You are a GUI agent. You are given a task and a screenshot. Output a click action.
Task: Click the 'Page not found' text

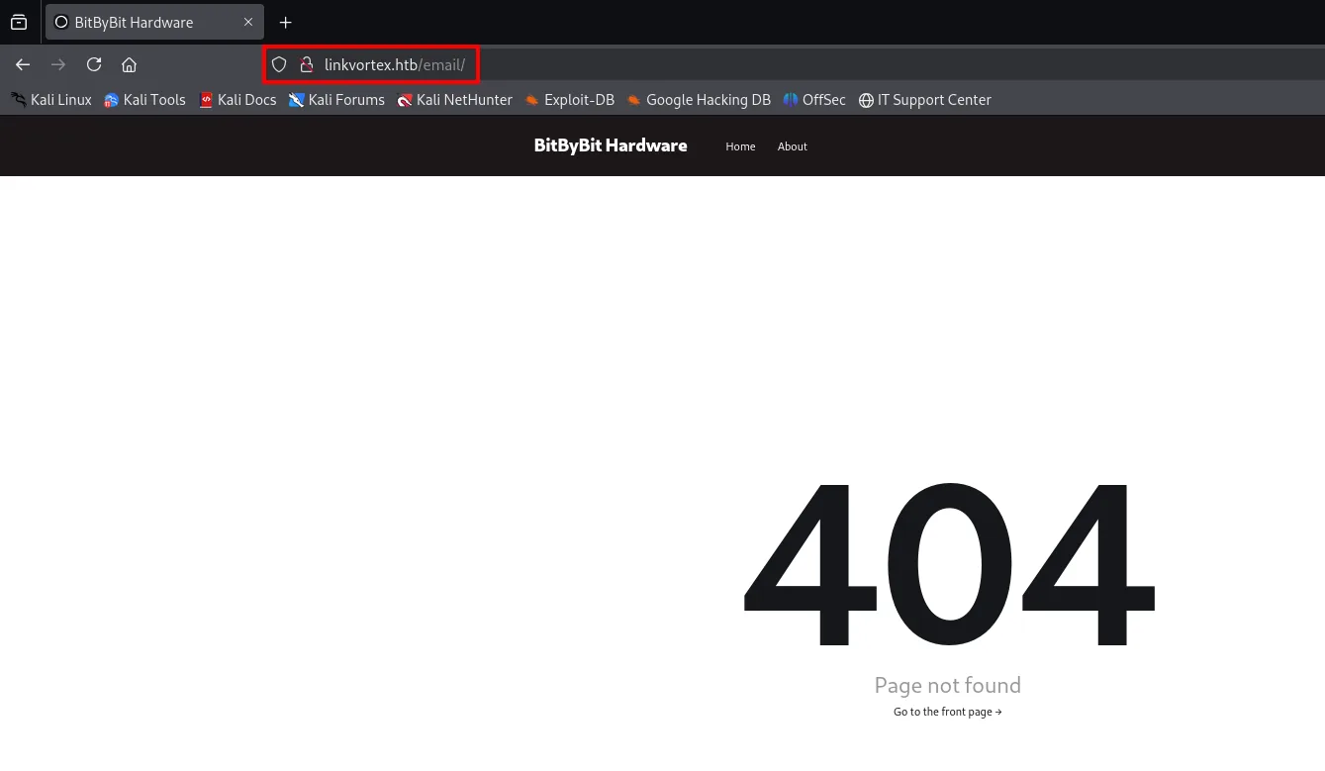[948, 685]
